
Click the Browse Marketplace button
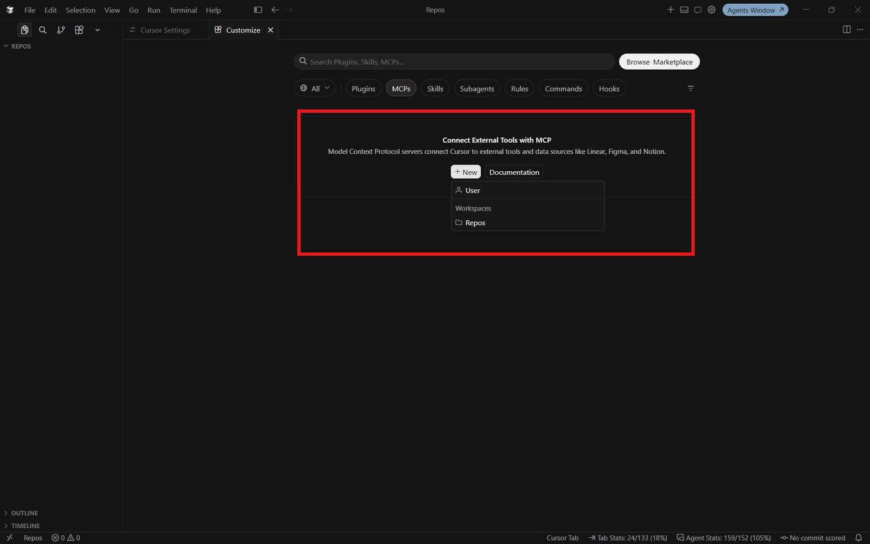pos(659,62)
